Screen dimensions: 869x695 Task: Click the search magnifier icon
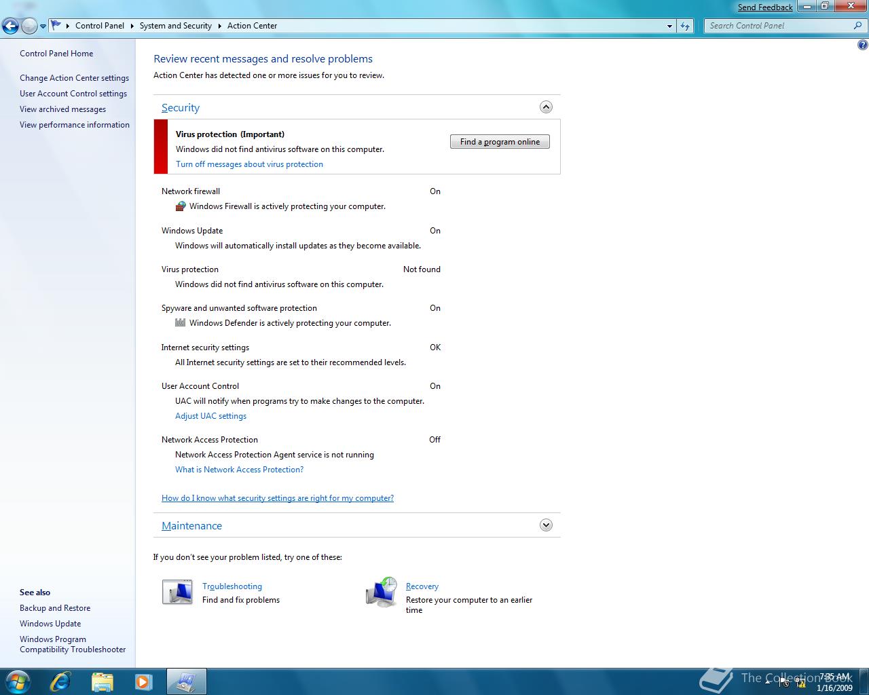(857, 26)
